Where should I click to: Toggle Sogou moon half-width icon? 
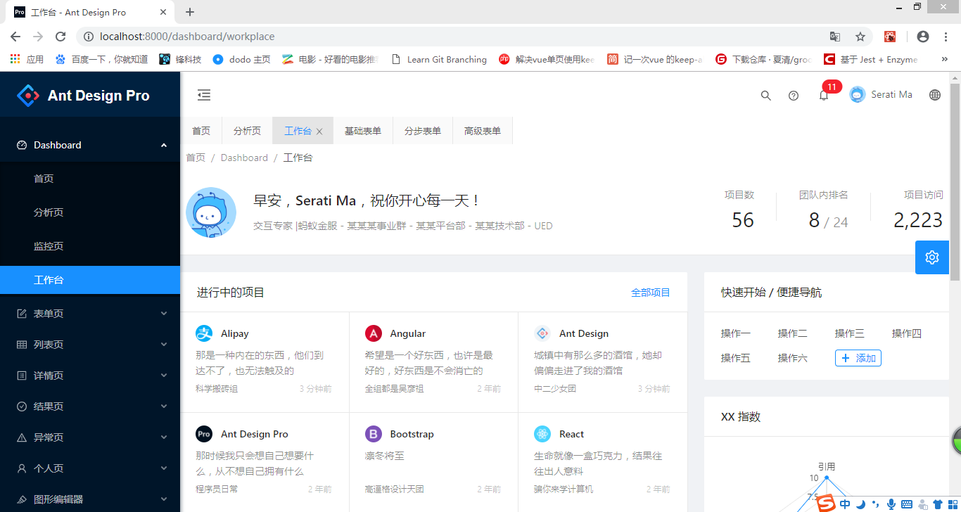[x=860, y=504]
